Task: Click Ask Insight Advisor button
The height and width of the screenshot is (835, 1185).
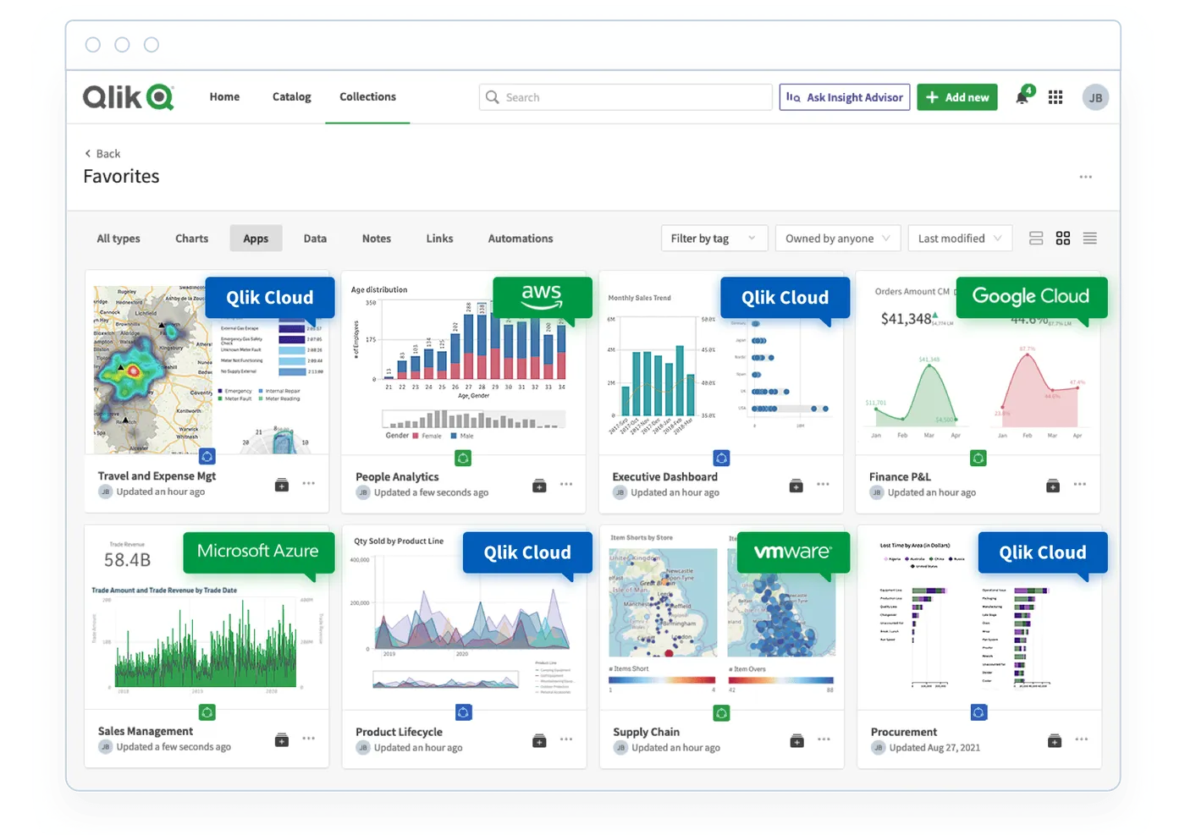Action: pos(845,97)
